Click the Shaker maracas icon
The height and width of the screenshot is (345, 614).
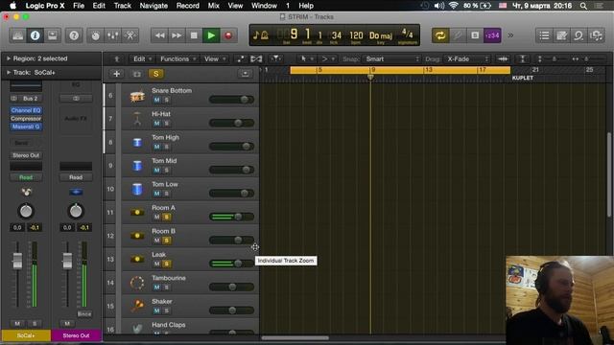[x=137, y=306]
